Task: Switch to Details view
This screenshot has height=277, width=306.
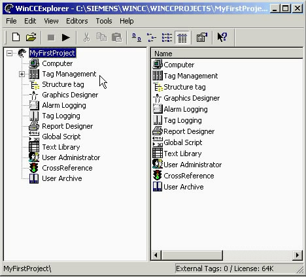Action: pyautogui.click(x=182, y=37)
